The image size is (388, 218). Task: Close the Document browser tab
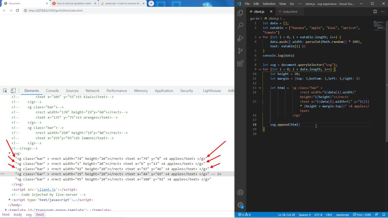pos(47,3)
